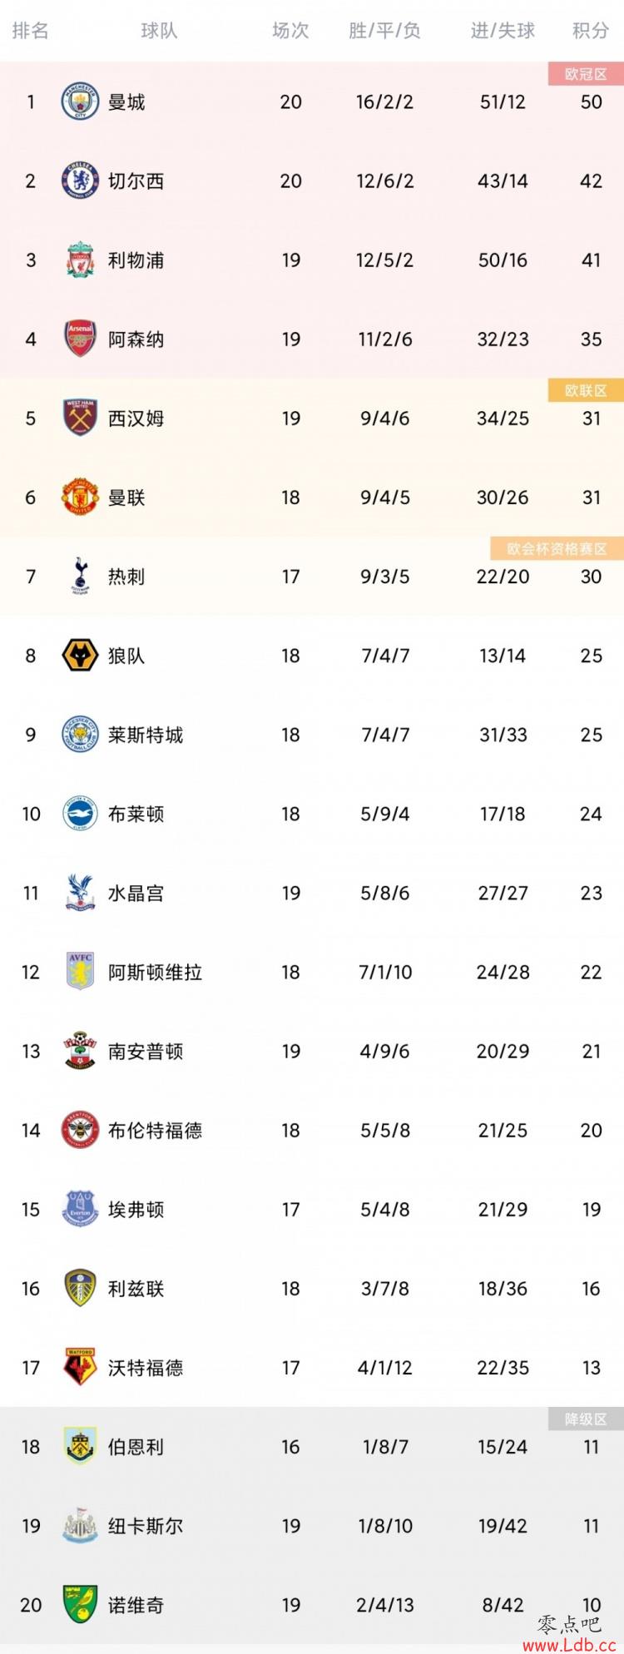Click the Arsenal cannon crest

click(81, 339)
